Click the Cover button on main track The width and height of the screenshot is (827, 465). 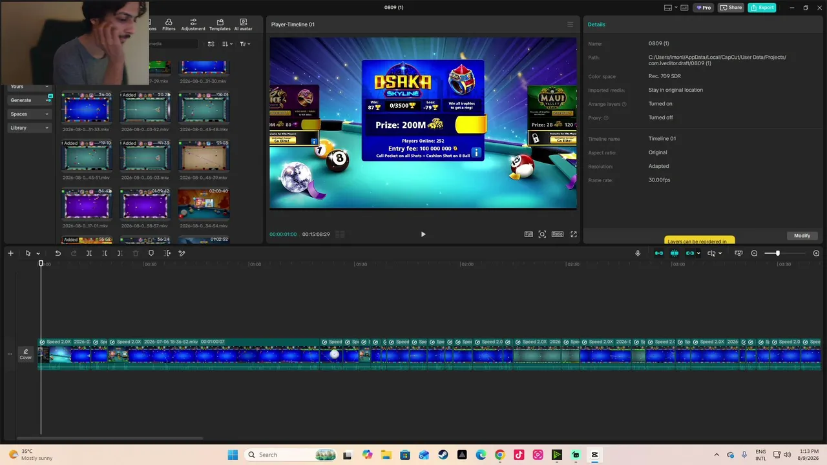[x=25, y=355]
